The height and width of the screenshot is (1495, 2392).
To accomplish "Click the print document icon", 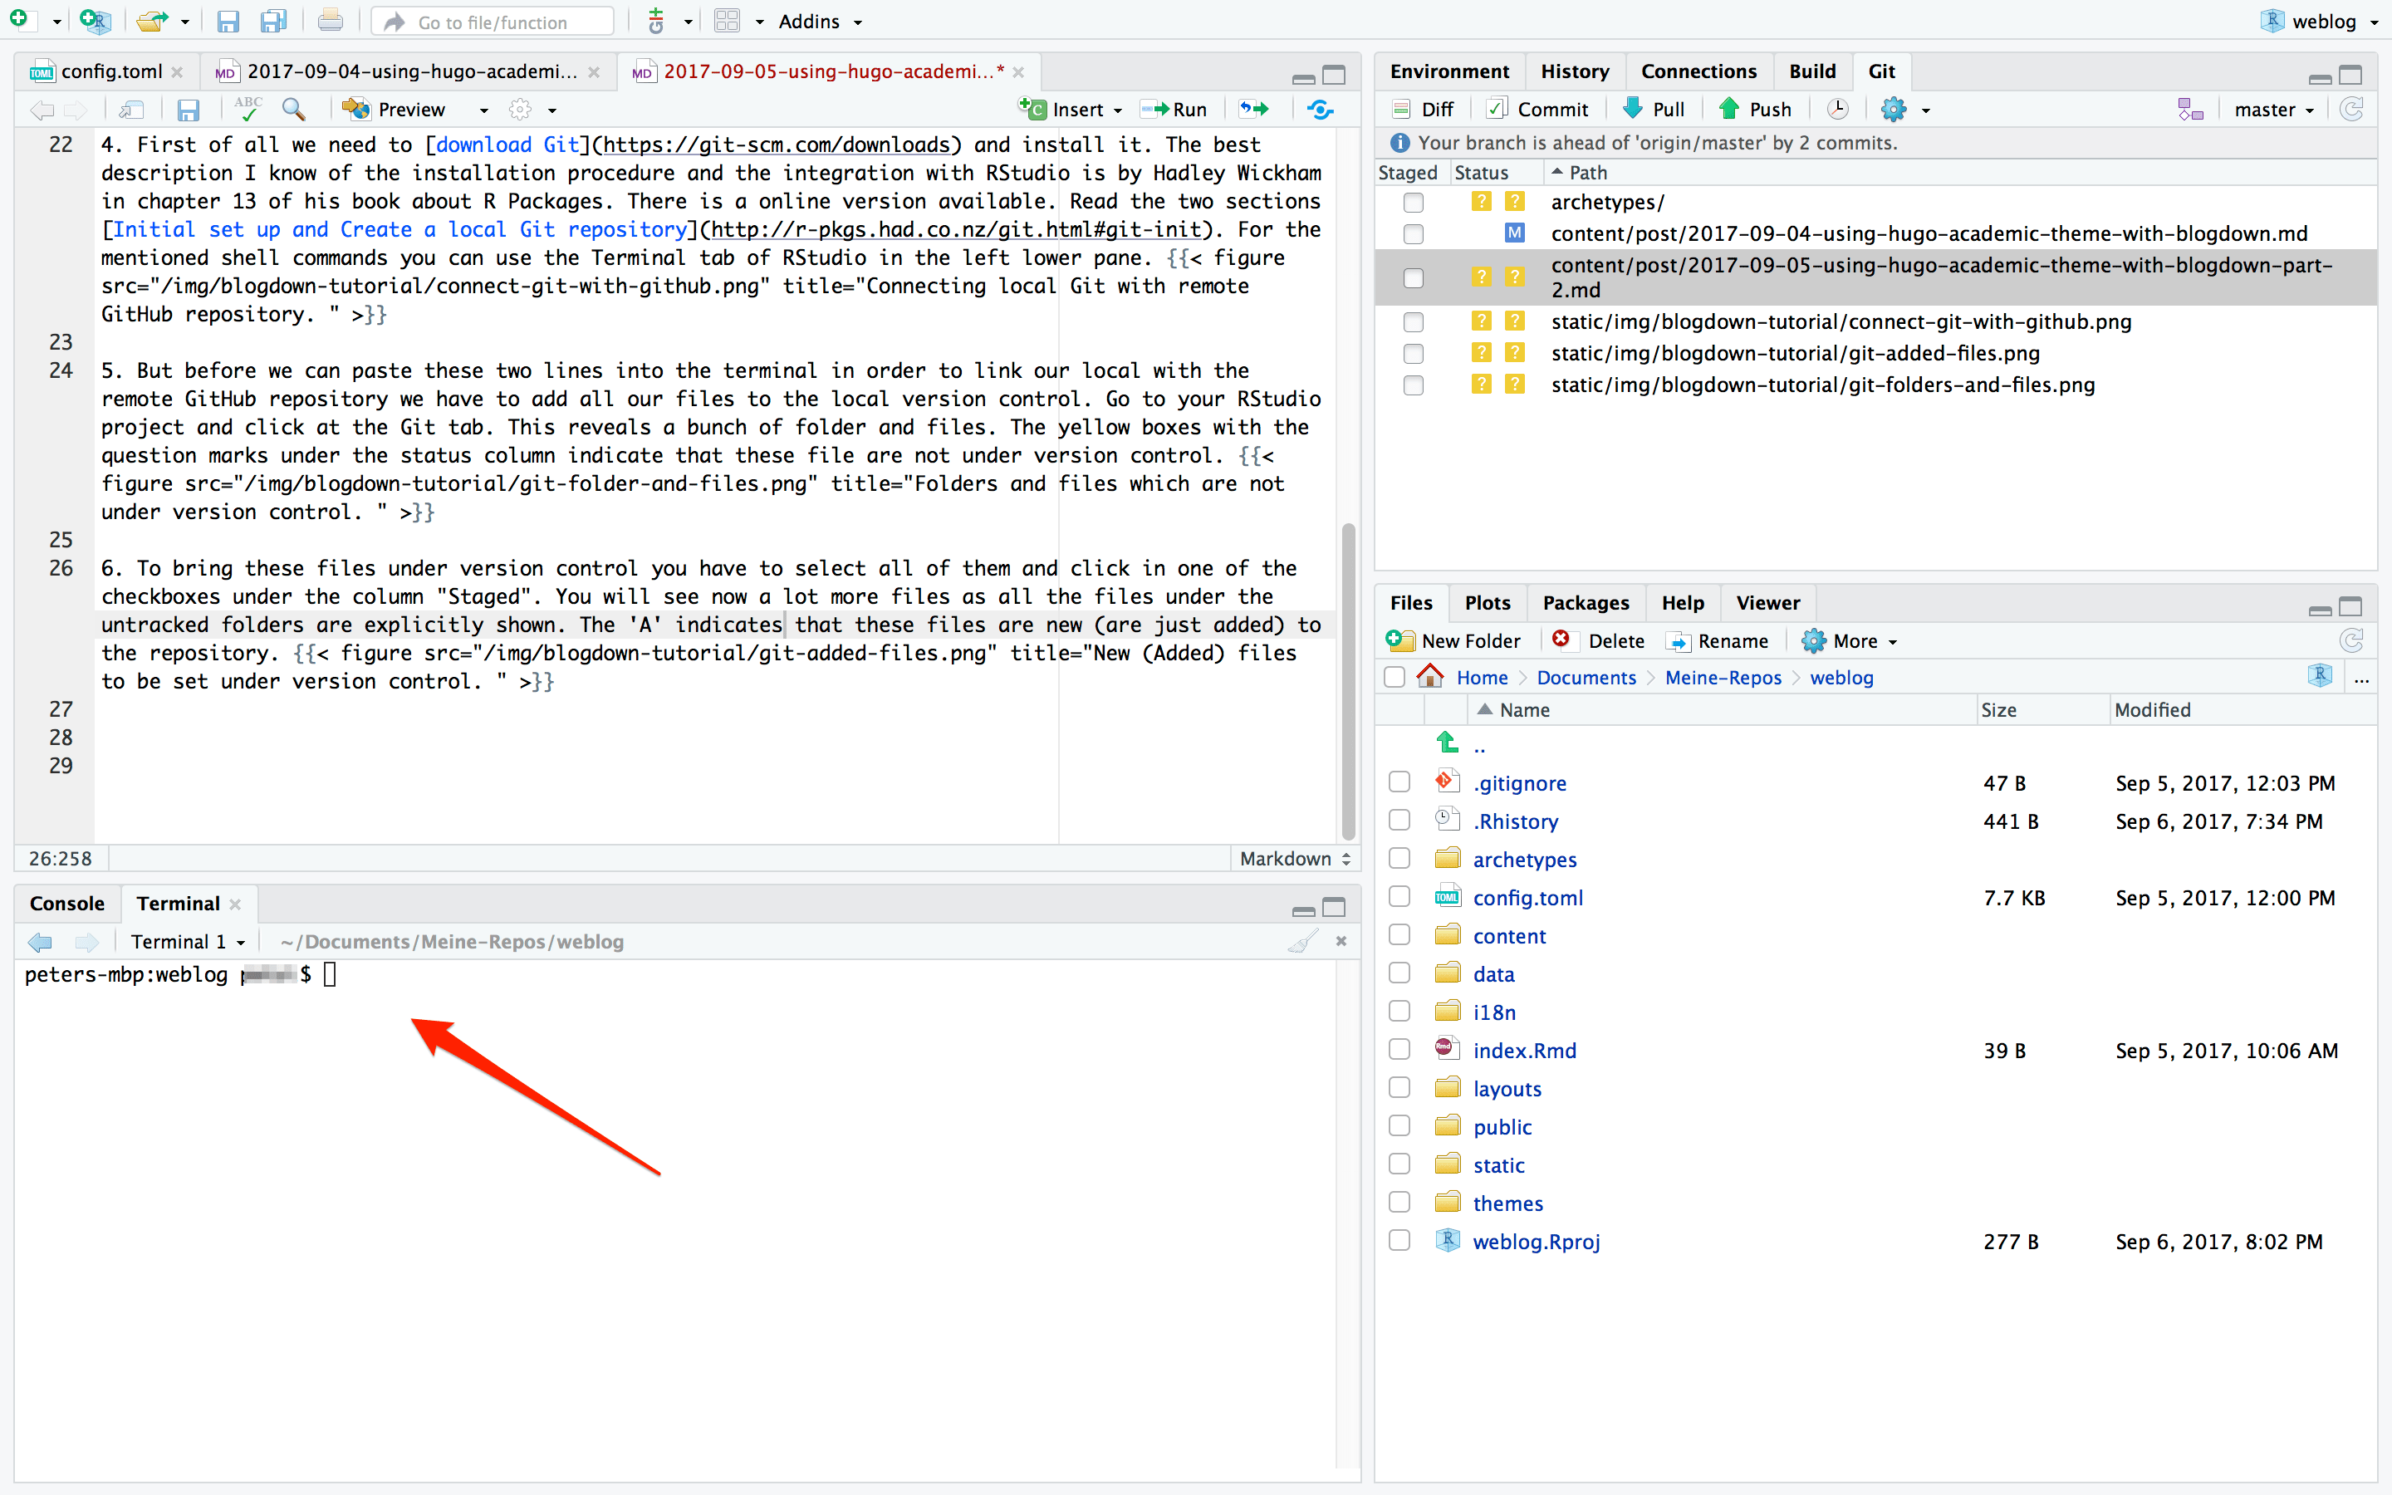I will pyautogui.click(x=330, y=21).
